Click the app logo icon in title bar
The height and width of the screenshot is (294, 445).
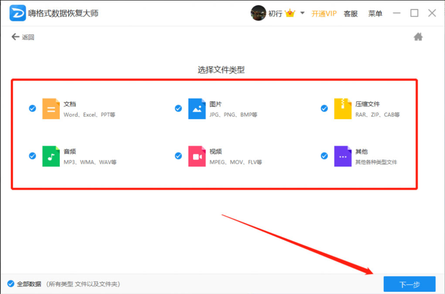[18, 13]
